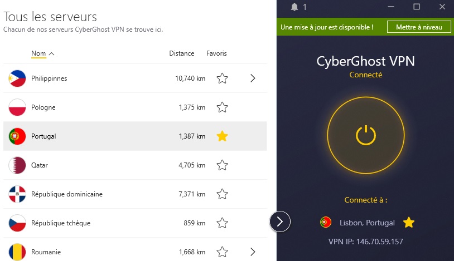Collapse server list with round arrow button
454x261 pixels.
click(x=279, y=221)
